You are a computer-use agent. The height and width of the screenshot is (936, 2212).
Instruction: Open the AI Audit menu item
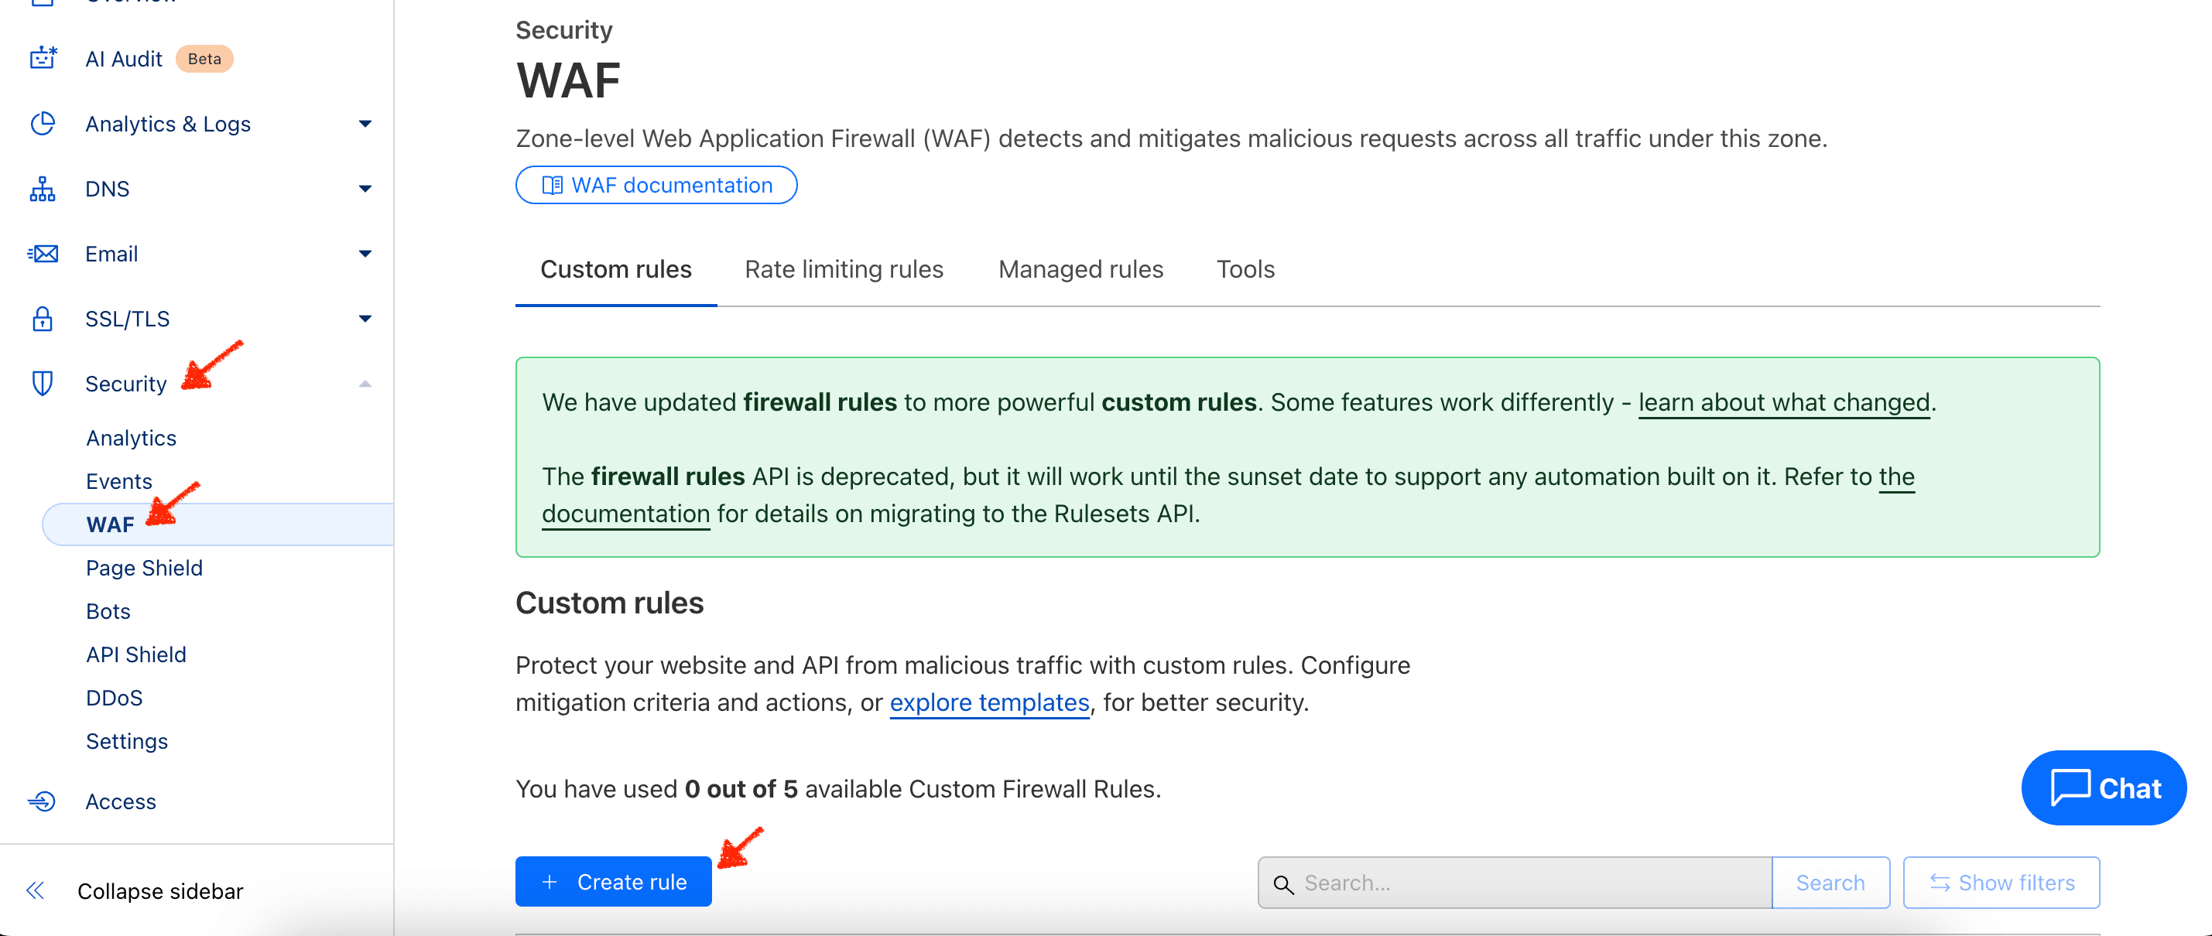pyautogui.click(x=124, y=58)
